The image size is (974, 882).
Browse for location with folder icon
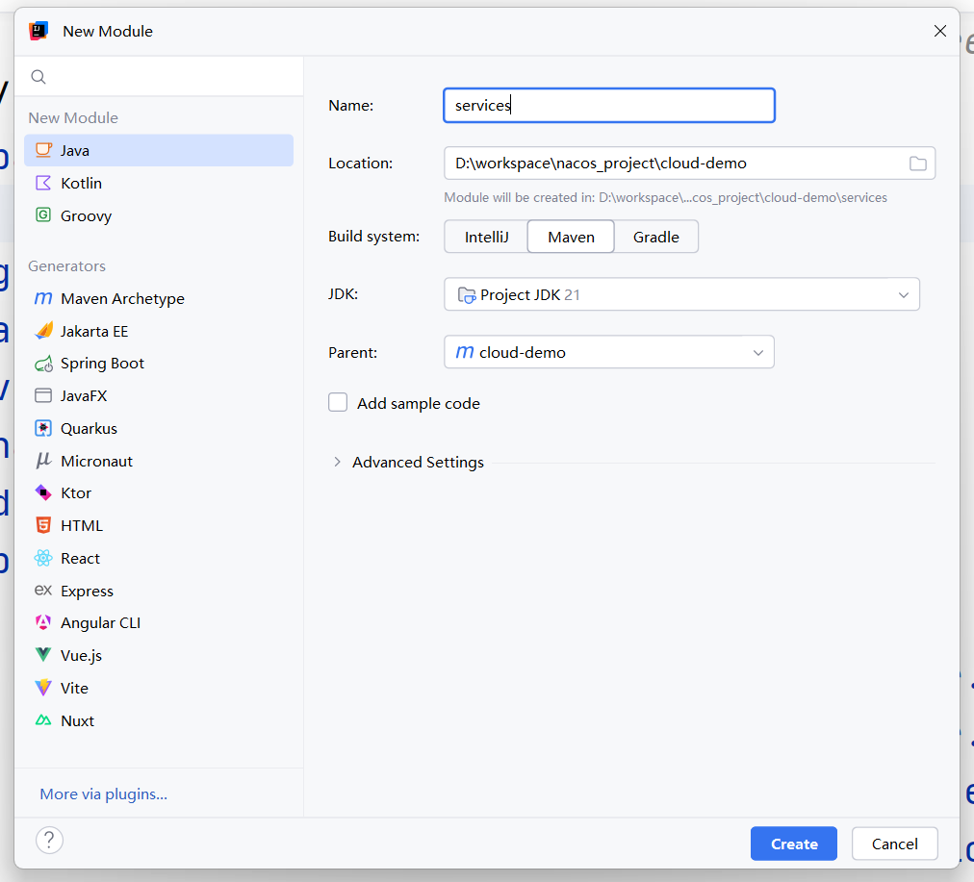tap(917, 164)
